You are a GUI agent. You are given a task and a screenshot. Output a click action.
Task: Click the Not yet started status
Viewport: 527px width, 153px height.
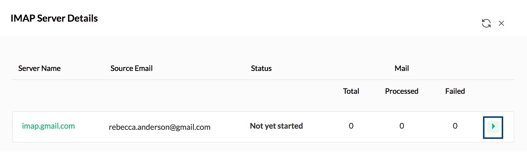pos(276,126)
